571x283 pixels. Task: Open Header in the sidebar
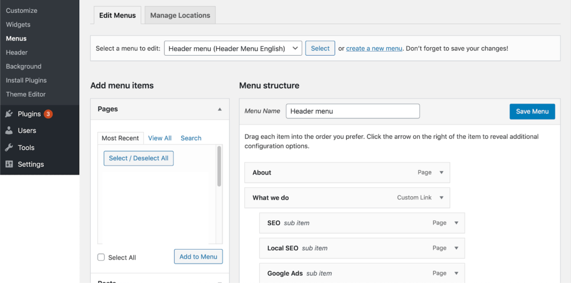16,52
